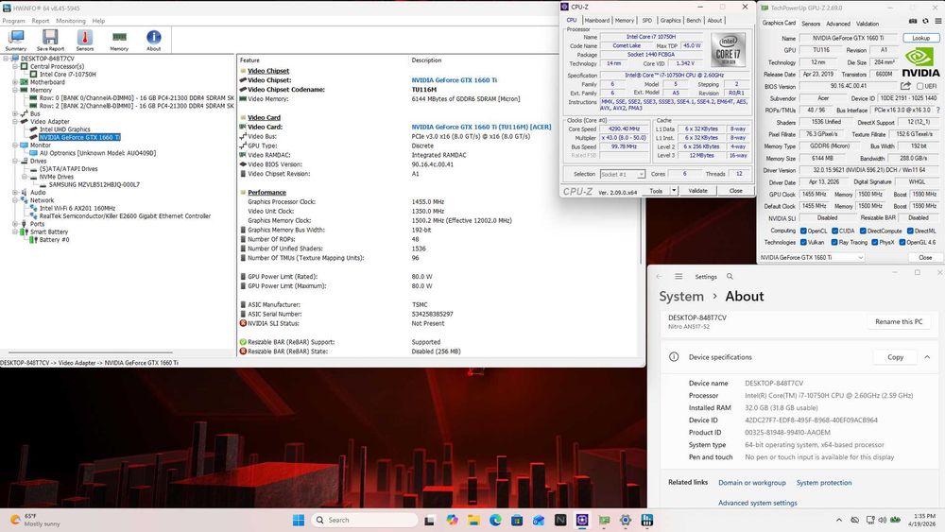Toggle the OpenGL 4.6 checkbox in GPU-Z

[902, 242]
